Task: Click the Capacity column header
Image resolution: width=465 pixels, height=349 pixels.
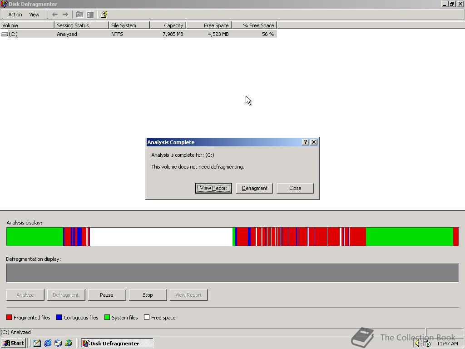Action: click(x=168, y=25)
